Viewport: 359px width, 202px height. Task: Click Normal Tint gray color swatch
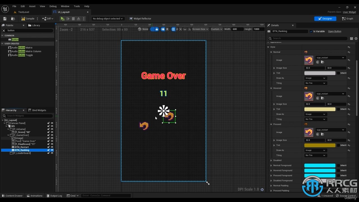tap(320, 73)
